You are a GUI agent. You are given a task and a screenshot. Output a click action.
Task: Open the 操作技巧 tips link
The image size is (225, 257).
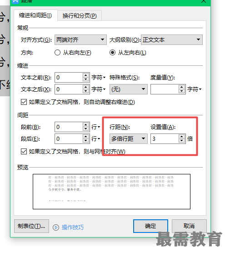[73, 227]
